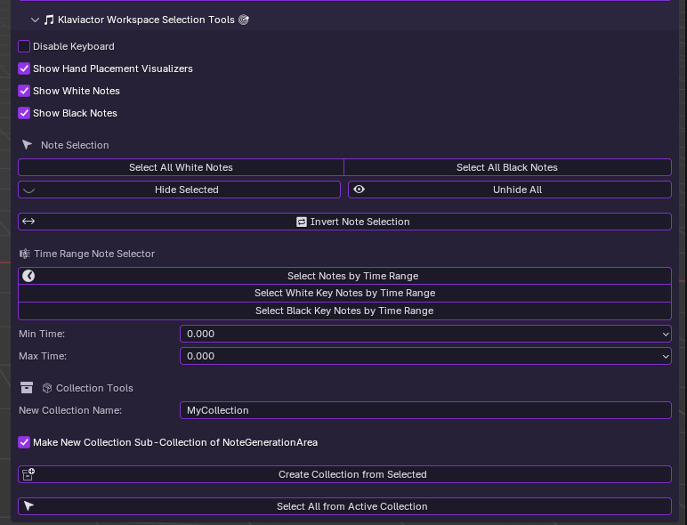This screenshot has width=687, height=525.
Task: Click the New Collection Name text field
Action: (x=425, y=410)
